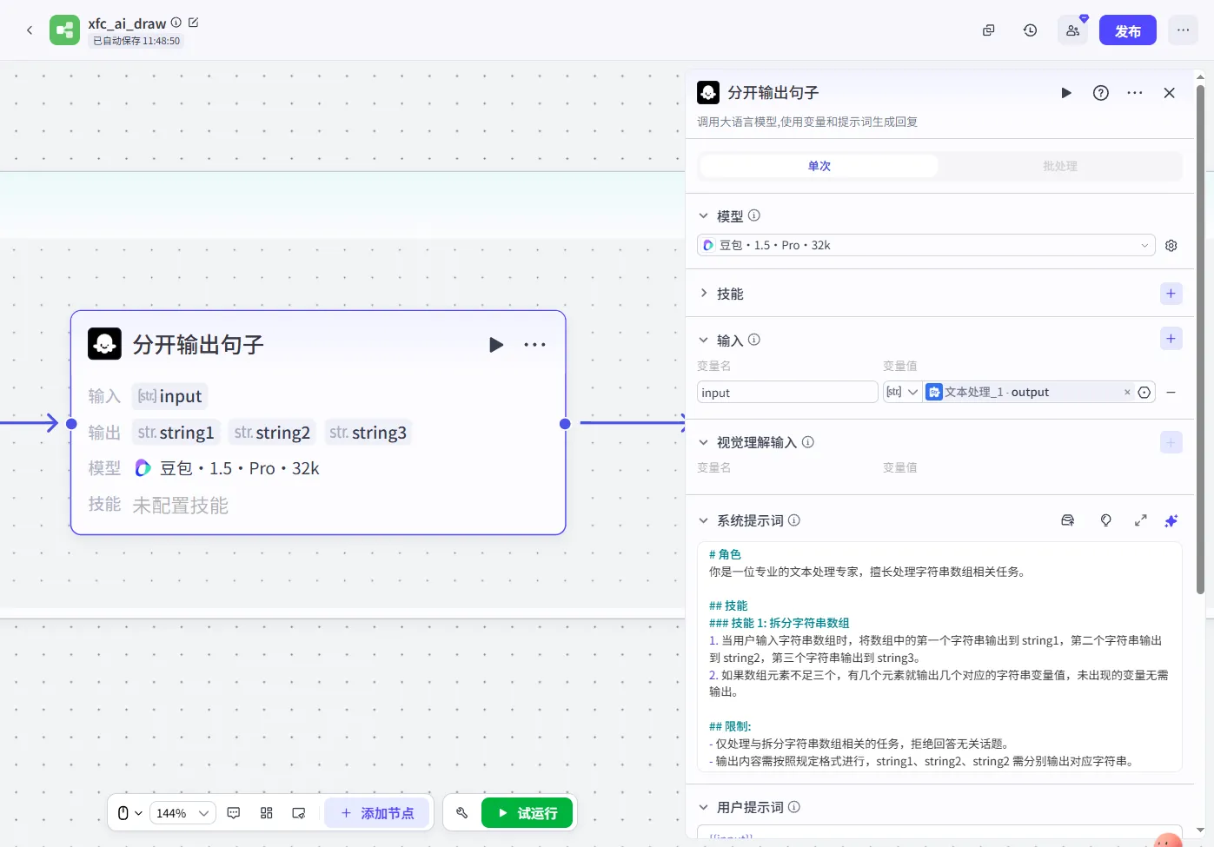Click the input variable name field

point(787,393)
